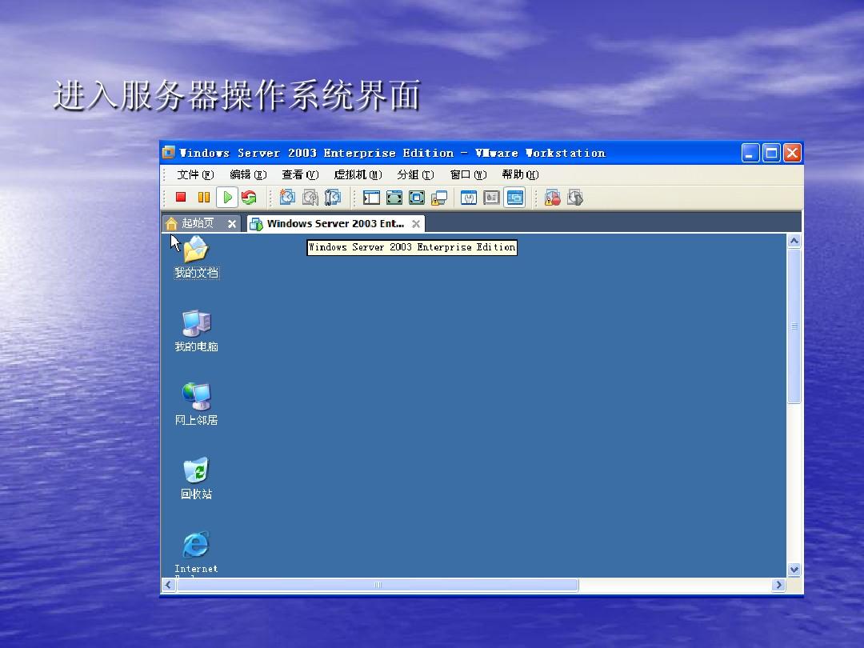Click the vertical scrollbar up arrow
The image size is (864, 648).
794,241
